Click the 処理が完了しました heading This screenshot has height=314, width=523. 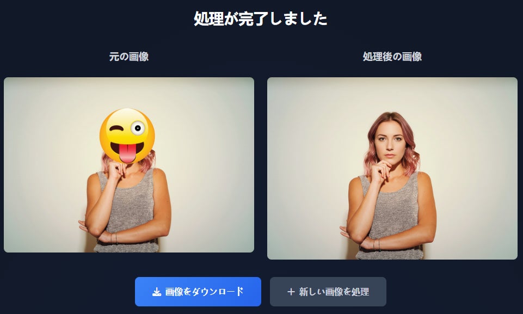[261, 19]
